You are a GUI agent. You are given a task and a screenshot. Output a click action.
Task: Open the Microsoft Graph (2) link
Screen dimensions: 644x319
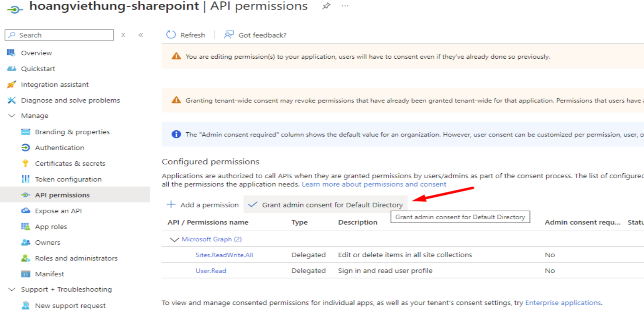coord(212,239)
